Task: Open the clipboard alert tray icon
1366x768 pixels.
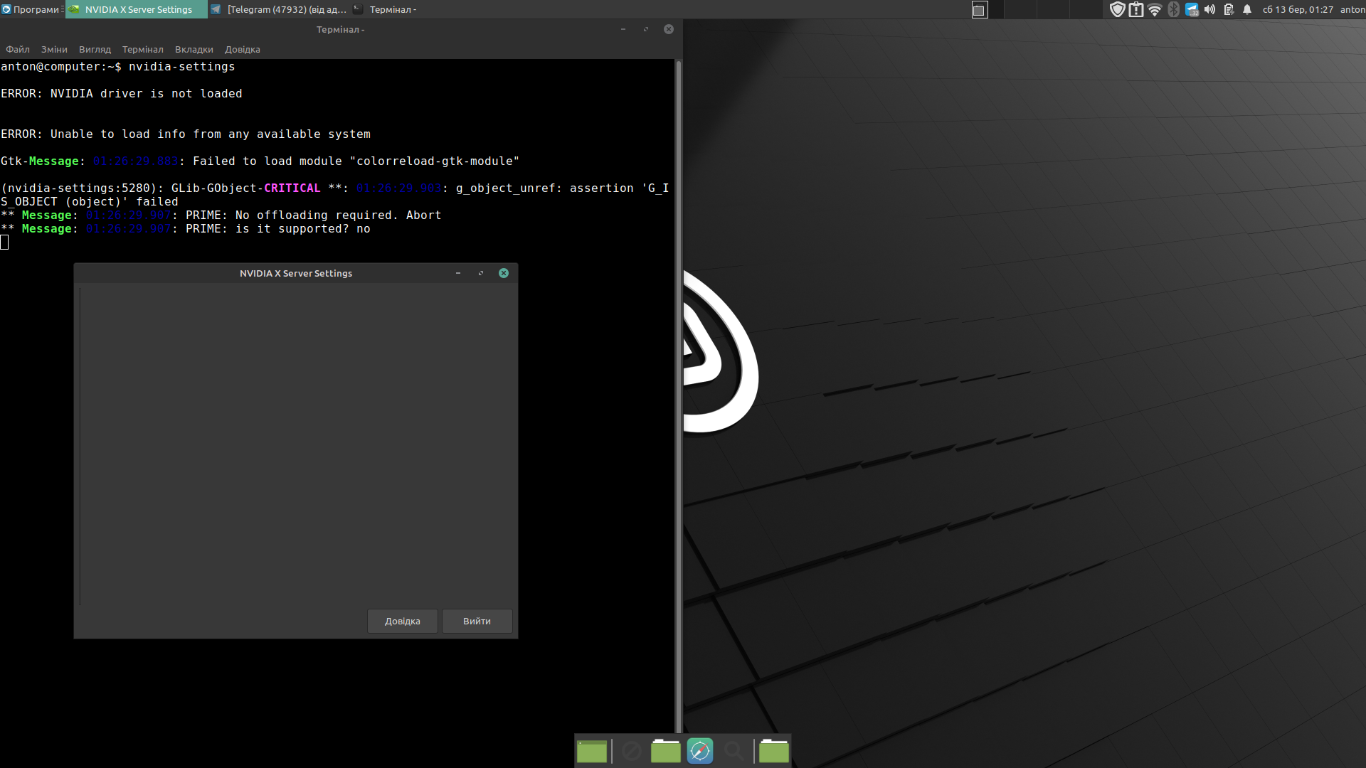Action: point(1136,9)
